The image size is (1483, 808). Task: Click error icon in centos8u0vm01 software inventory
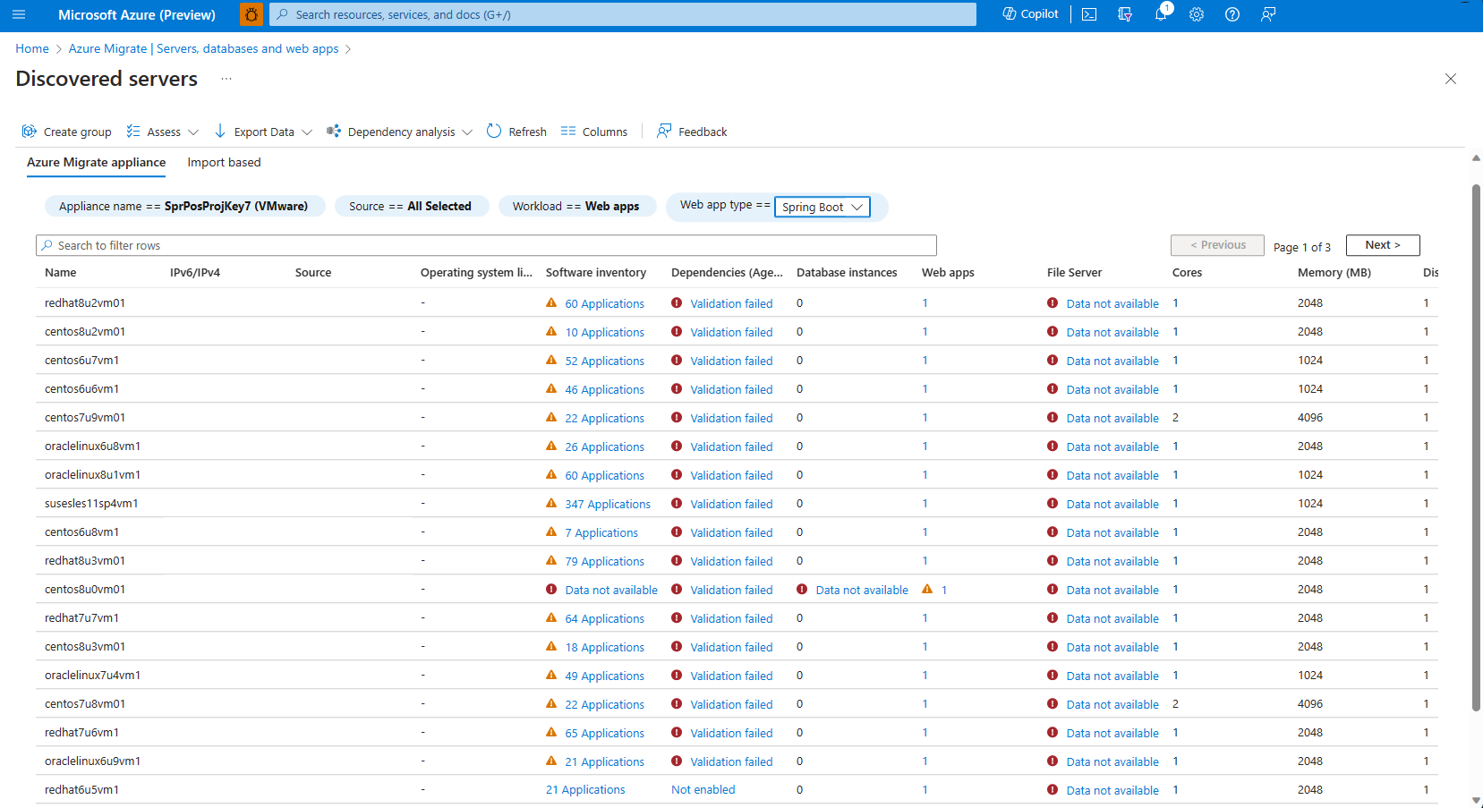click(x=551, y=590)
